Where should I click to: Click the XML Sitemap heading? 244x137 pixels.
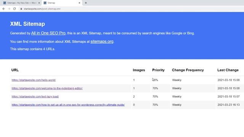pyautogui.click(x=27, y=24)
